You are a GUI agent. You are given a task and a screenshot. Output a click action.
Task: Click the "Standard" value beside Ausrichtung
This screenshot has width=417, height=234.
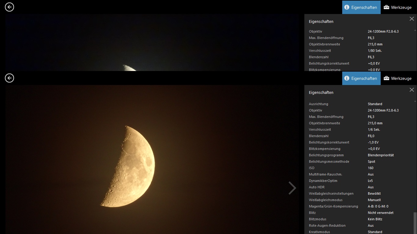click(375, 104)
